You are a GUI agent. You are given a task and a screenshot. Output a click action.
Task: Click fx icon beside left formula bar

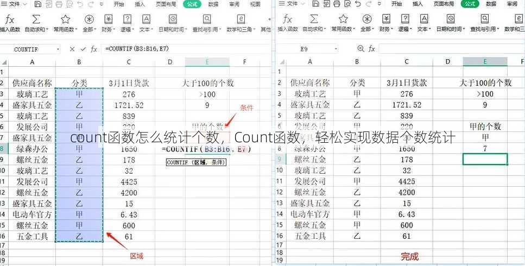pos(94,49)
